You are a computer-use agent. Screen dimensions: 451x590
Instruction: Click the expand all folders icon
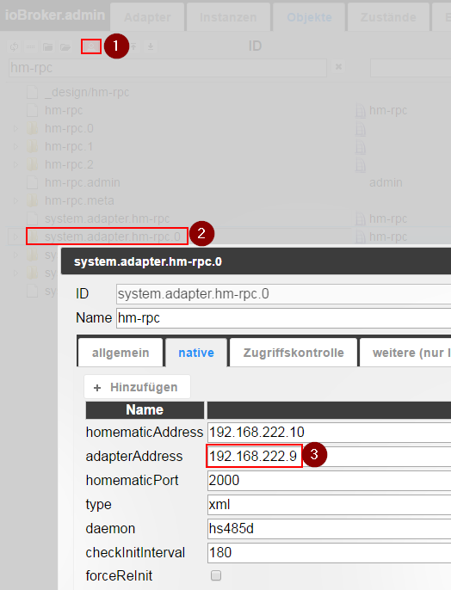click(65, 47)
